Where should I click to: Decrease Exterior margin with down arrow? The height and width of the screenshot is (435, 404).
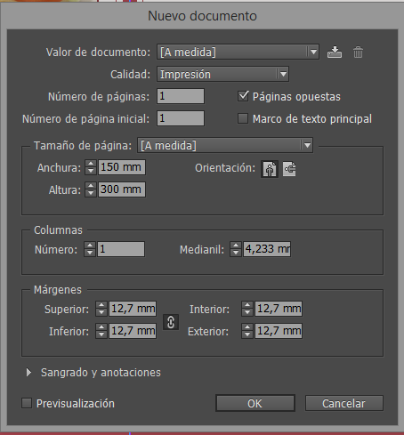[x=247, y=334]
